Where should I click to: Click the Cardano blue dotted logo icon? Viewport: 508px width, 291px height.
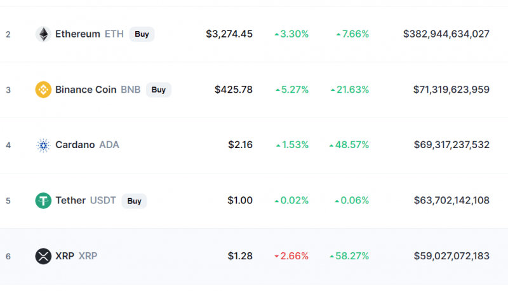(x=43, y=145)
